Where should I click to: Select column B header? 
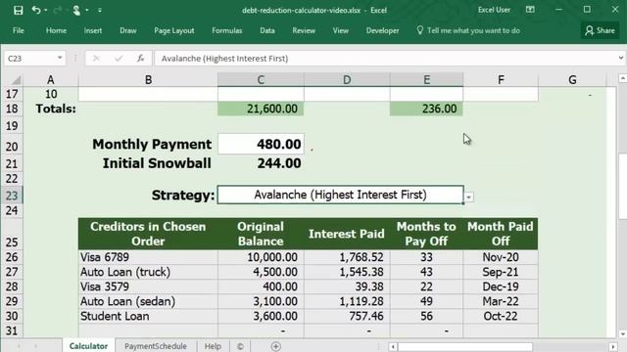[148, 80]
